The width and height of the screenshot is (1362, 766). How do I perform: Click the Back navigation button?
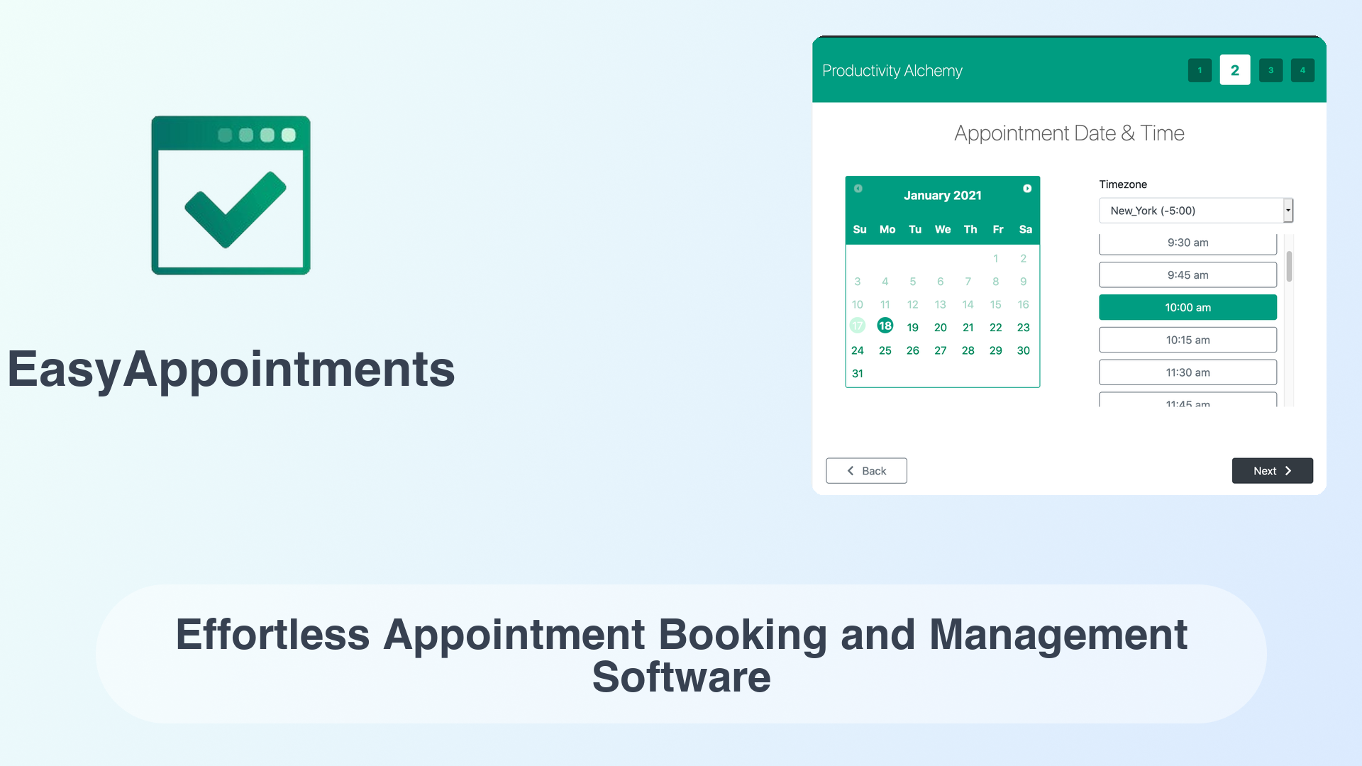(865, 470)
